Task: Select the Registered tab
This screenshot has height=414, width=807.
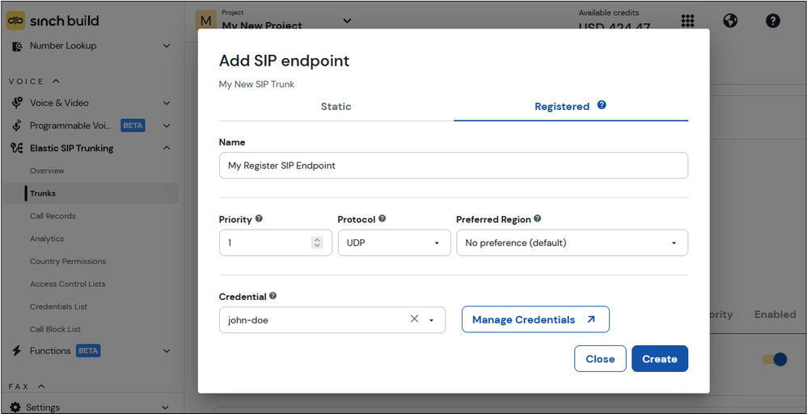Action: 571,107
